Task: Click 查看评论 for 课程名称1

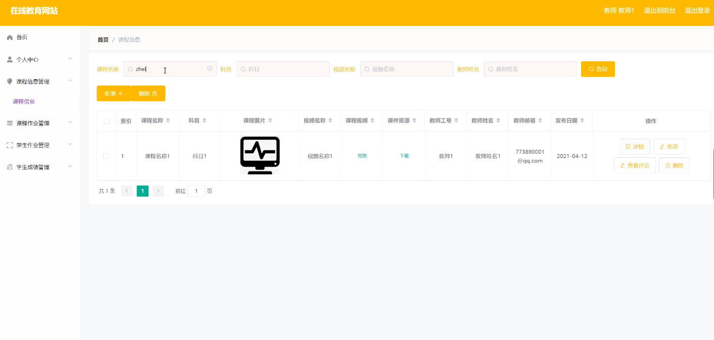Action: pyautogui.click(x=635, y=165)
